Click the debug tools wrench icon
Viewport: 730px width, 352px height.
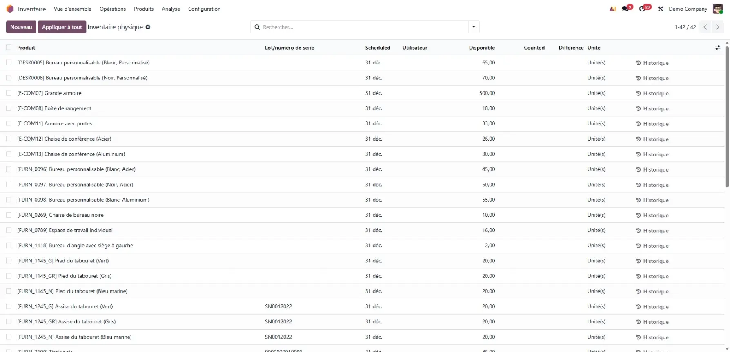pos(660,9)
